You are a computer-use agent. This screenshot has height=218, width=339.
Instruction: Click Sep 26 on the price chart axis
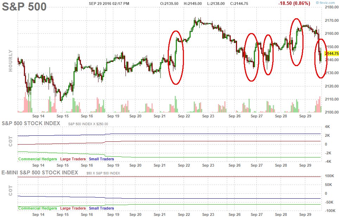pos(235,116)
